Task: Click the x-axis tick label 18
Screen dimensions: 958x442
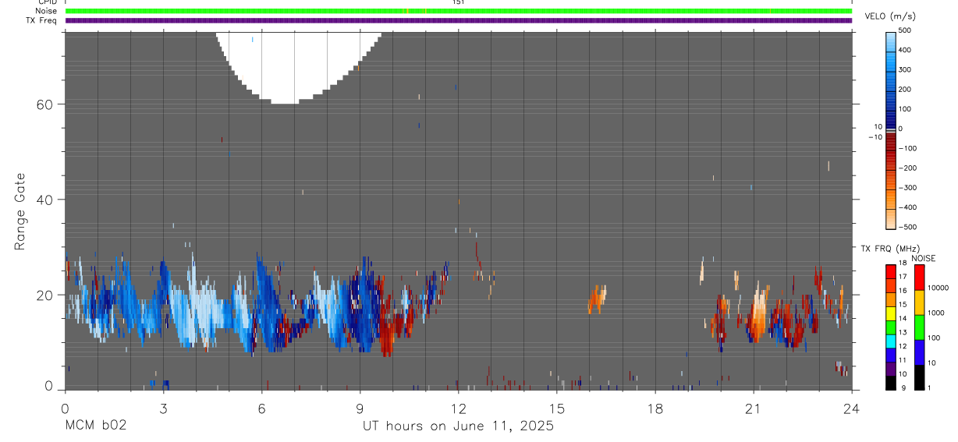Action: tap(655, 408)
